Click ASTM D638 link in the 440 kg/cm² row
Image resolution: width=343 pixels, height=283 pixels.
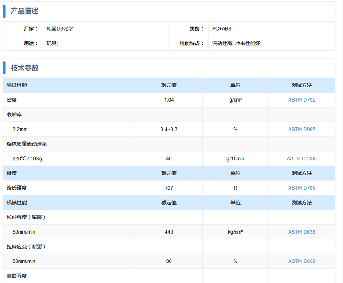(x=301, y=232)
